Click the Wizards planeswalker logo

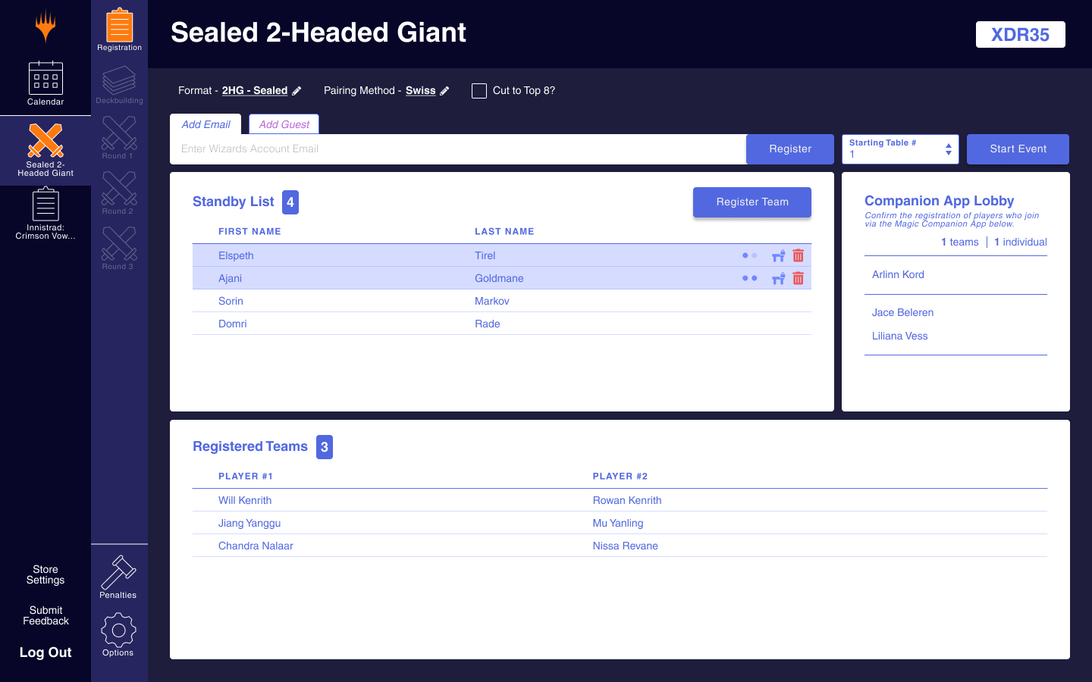pos(45,26)
